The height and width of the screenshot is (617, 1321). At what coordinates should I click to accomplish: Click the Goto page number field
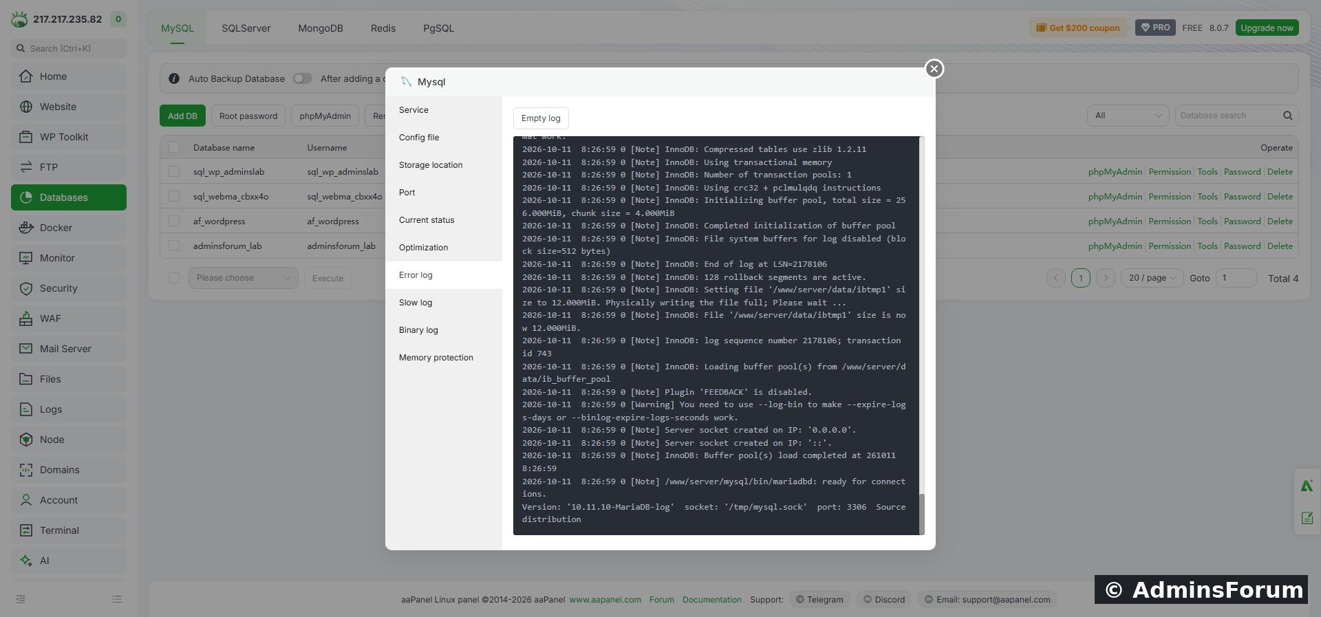(x=1236, y=278)
